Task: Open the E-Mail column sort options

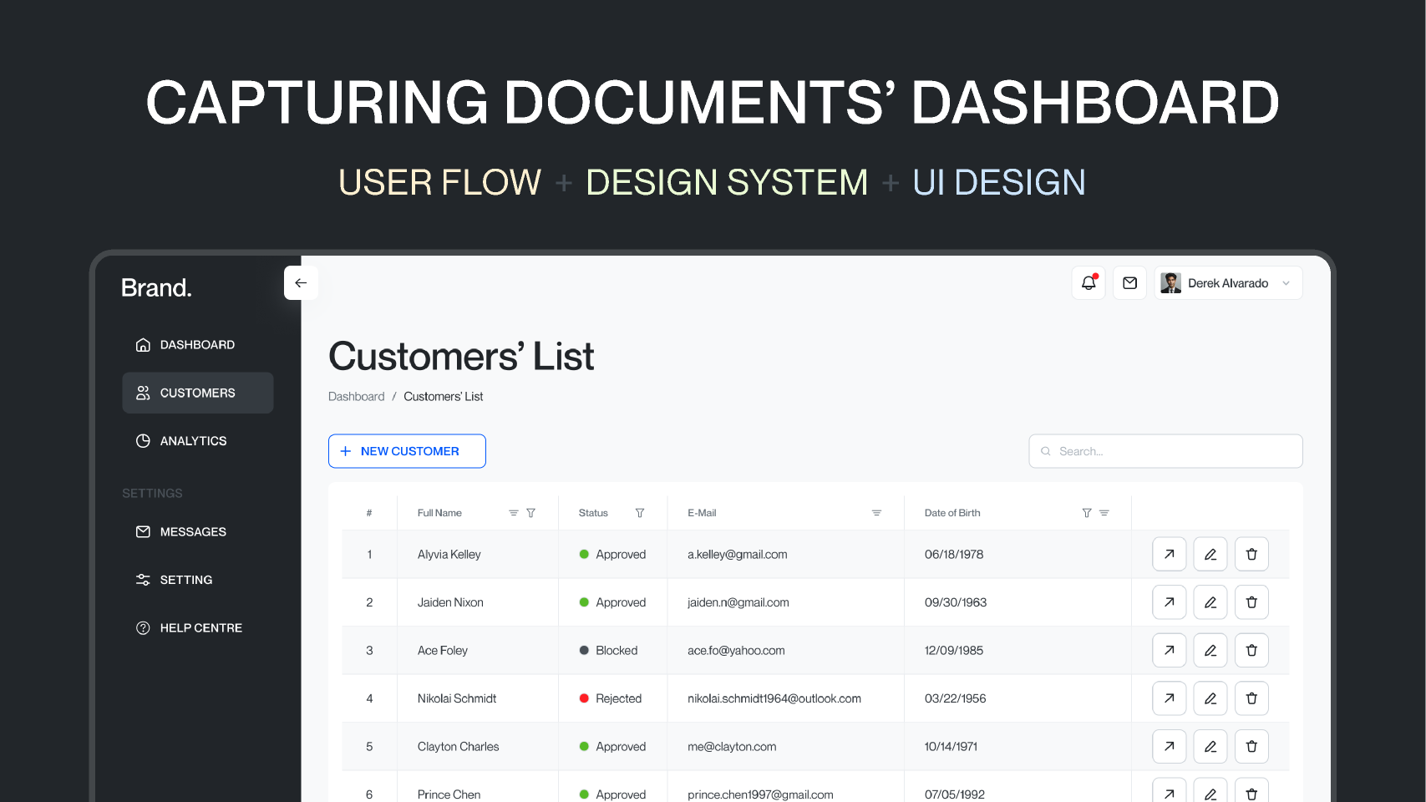Action: coord(876,512)
